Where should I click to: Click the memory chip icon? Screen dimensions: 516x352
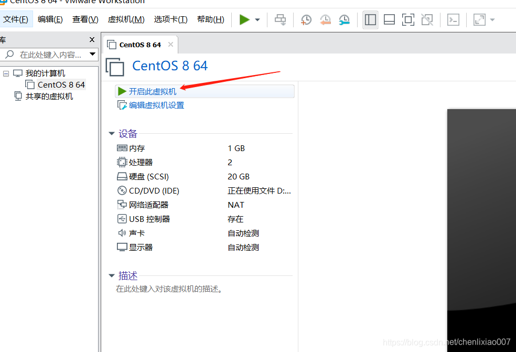pos(122,148)
